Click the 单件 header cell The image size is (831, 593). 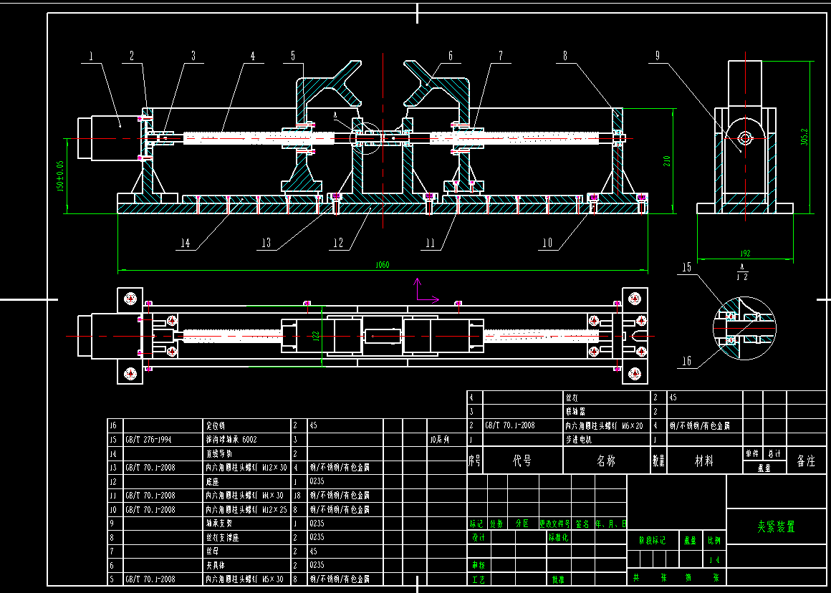pos(753,453)
